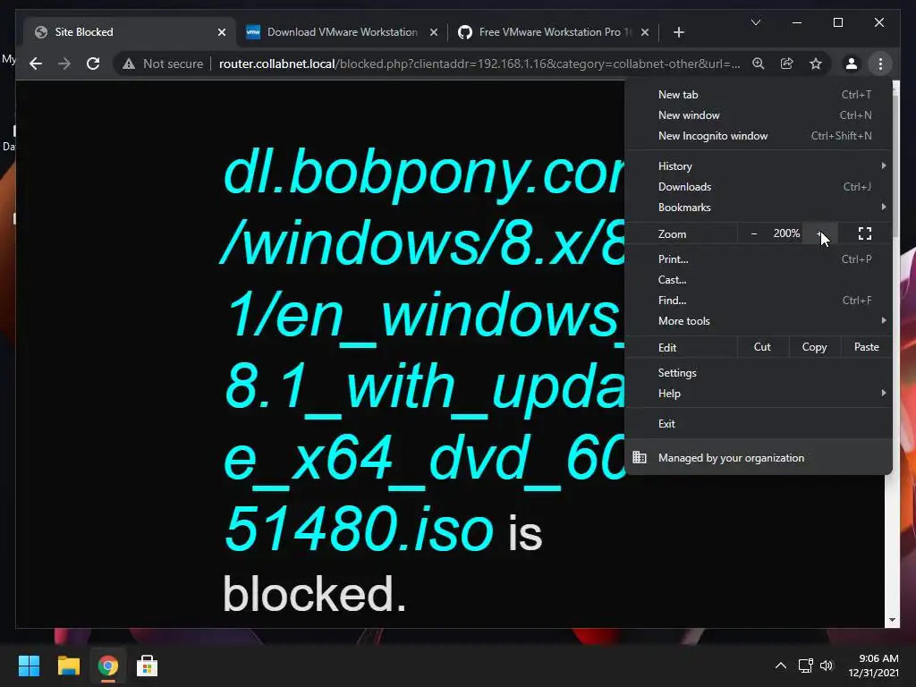Open a New Incognito window
The height and width of the screenshot is (687, 916).
pos(759,136)
